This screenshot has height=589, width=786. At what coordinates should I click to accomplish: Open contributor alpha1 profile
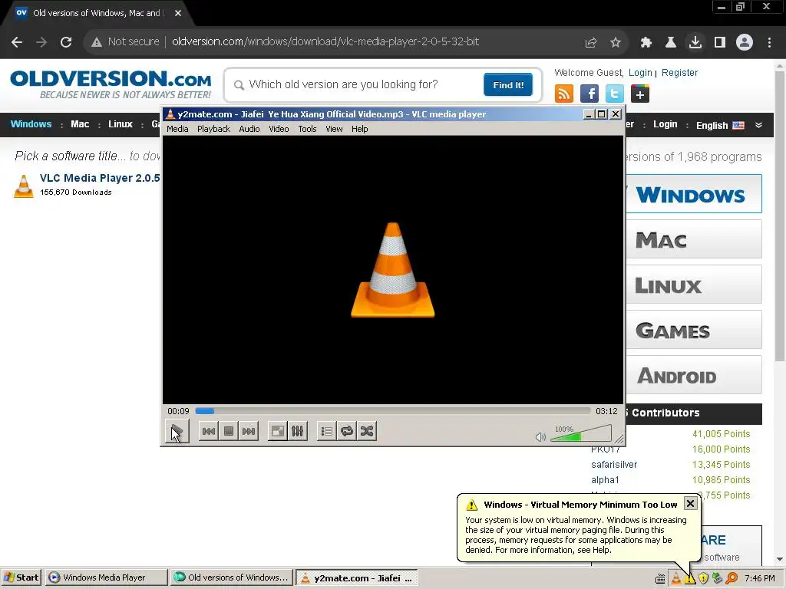click(605, 480)
